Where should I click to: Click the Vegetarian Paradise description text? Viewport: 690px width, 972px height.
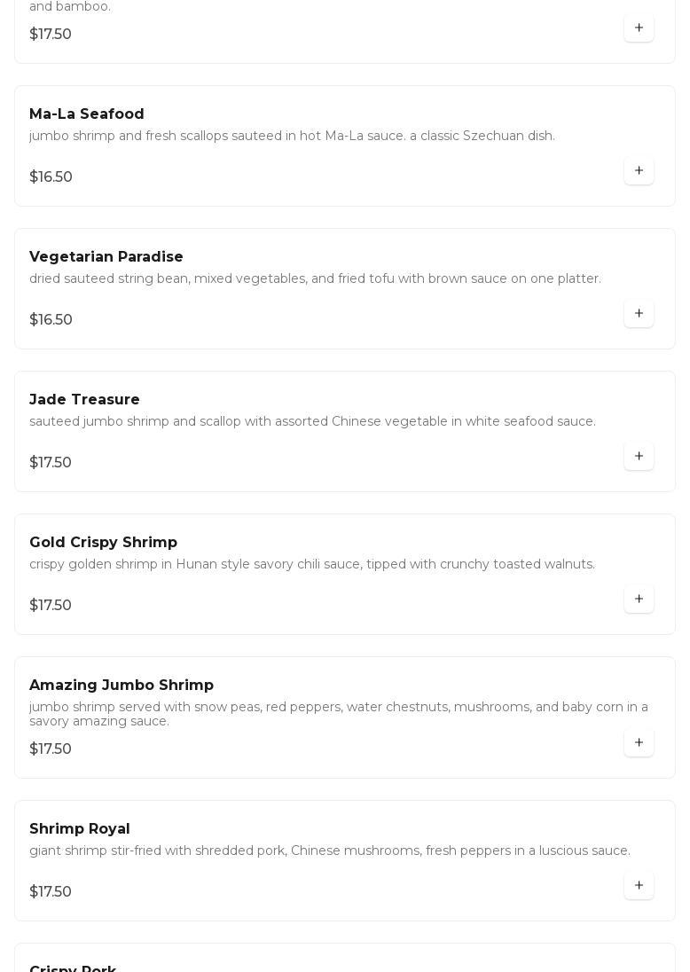(315, 279)
